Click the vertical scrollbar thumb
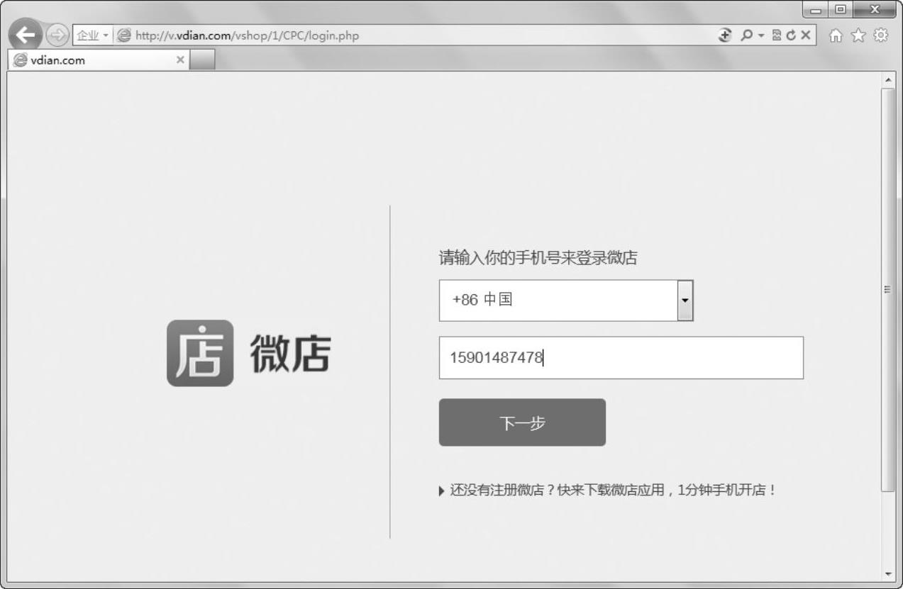Screen dimensions: 903x589 click(888, 290)
